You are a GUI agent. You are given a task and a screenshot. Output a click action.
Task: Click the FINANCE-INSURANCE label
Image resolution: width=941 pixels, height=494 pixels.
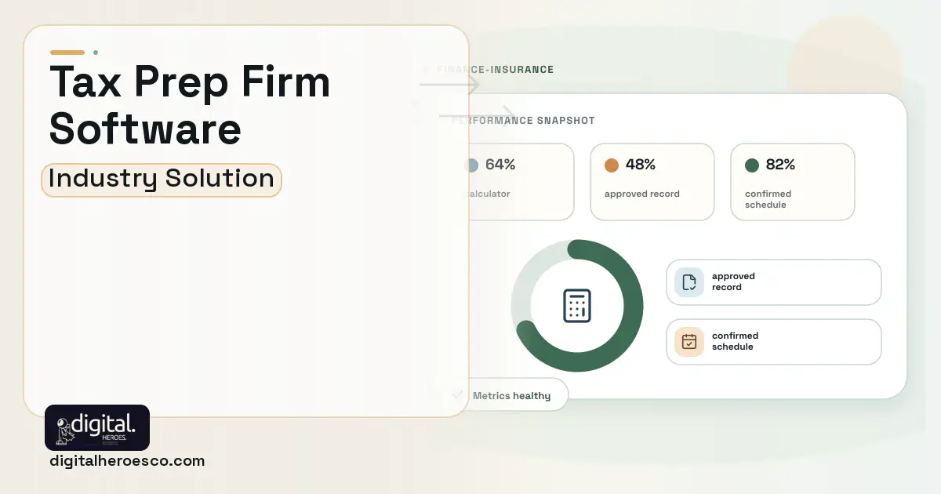click(495, 70)
